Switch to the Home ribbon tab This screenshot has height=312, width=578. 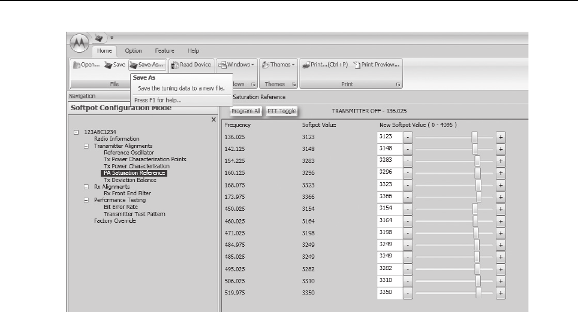[x=104, y=51]
